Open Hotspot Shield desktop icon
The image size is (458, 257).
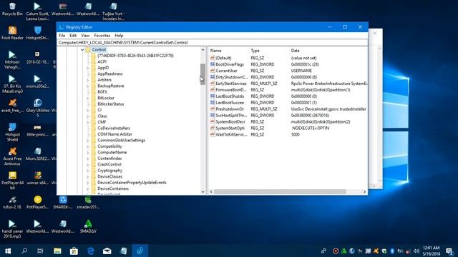(x=12, y=132)
